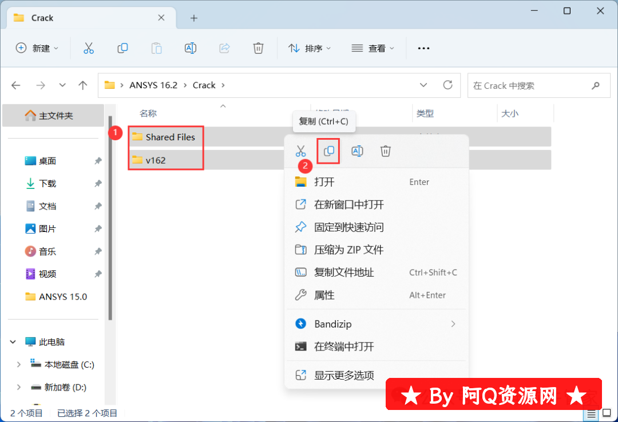
Task: Click the toolbar Rename icon
Action: (x=191, y=48)
